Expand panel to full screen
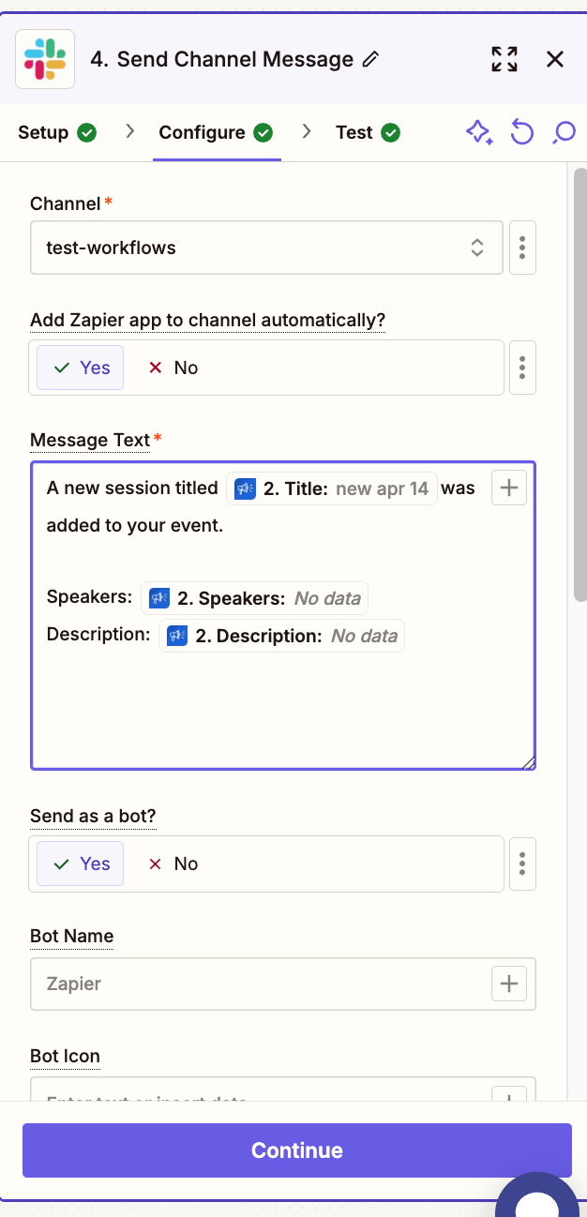This screenshot has width=587, height=1217. coord(504,59)
